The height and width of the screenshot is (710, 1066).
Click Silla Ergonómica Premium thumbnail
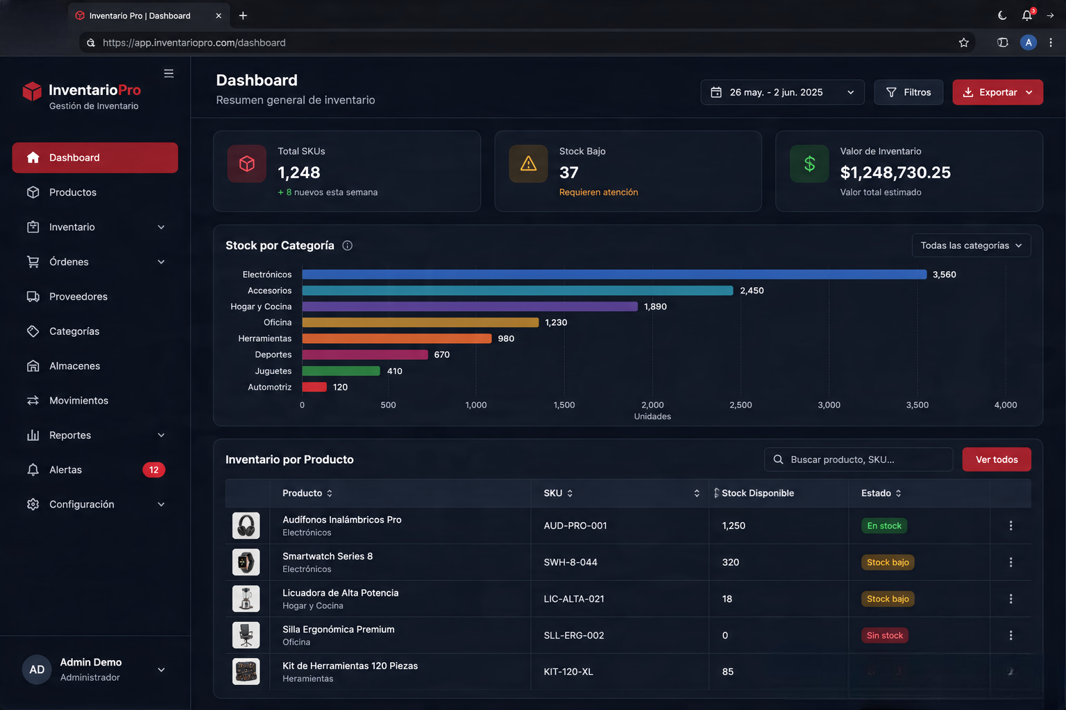(246, 635)
